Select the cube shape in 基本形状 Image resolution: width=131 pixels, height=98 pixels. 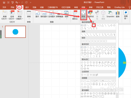click(x=82, y=53)
